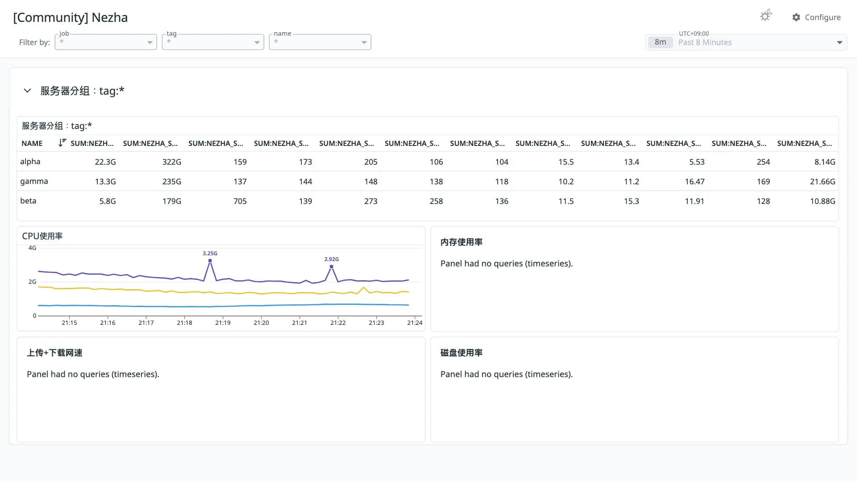Open the name filter dropdown

point(320,42)
